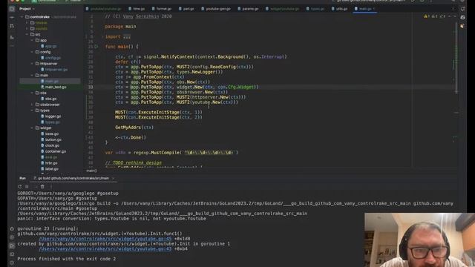Switch to the params.go editor tab
This screenshot has width=475, height=267.
[x=248, y=9]
